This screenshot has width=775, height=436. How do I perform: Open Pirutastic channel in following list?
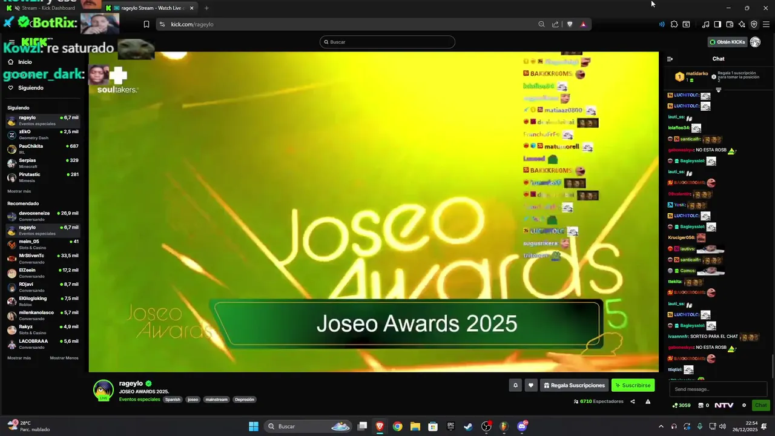[42, 177]
